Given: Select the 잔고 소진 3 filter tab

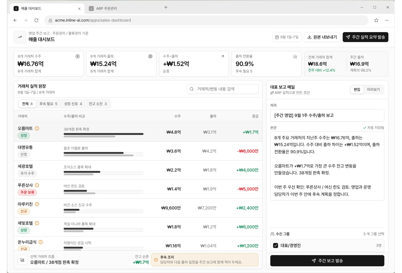Looking at the screenshot, I should (x=98, y=104).
